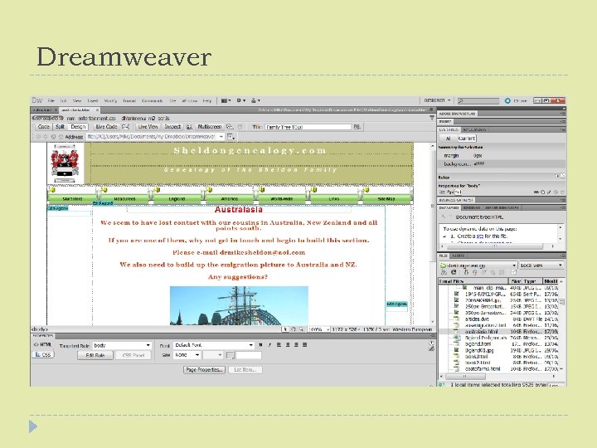Open the View menu

pos(77,100)
